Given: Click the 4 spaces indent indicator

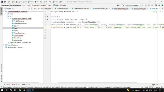Looking at the screenshot, I should tap(157, 87).
